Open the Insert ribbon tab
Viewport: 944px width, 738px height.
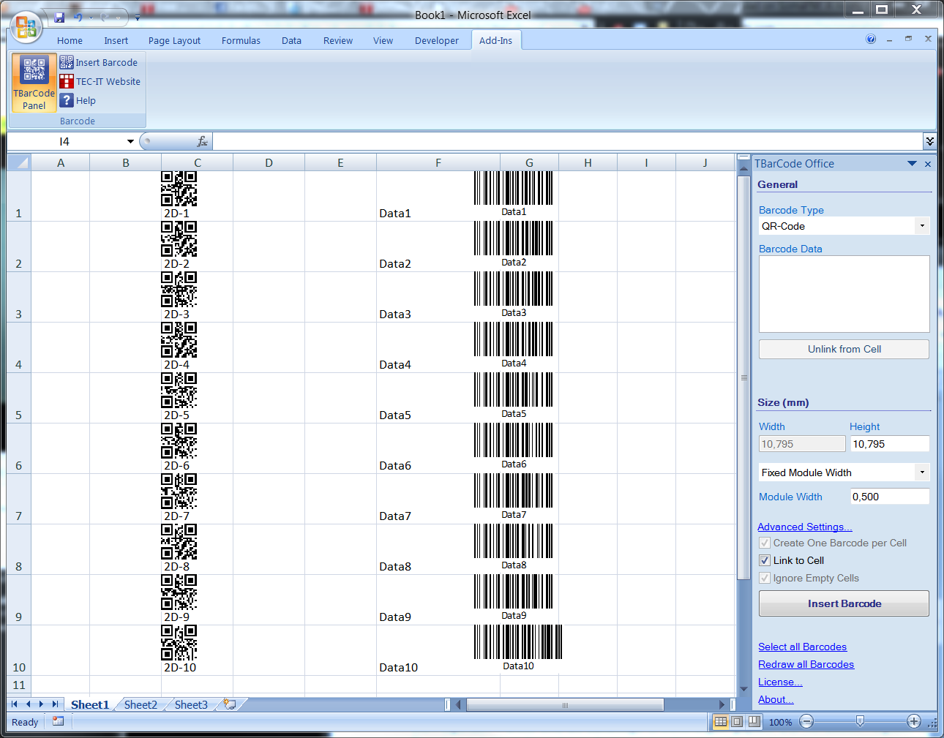coord(116,40)
